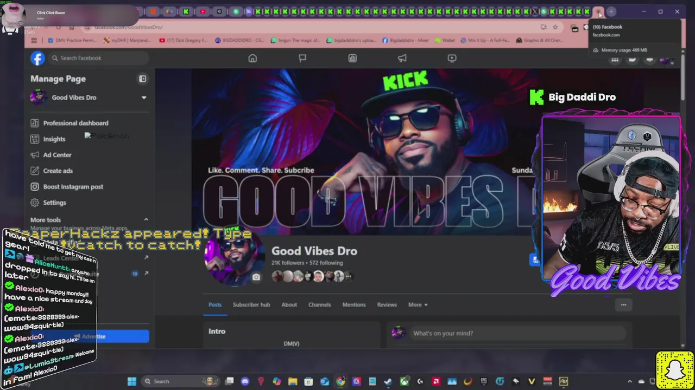
Task: Switch to the Reviews tab
Action: coord(387,304)
